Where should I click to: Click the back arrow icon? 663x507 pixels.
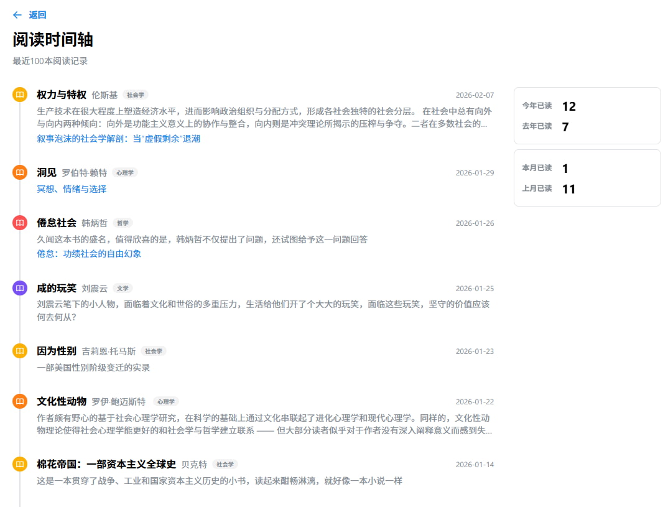(x=17, y=15)
